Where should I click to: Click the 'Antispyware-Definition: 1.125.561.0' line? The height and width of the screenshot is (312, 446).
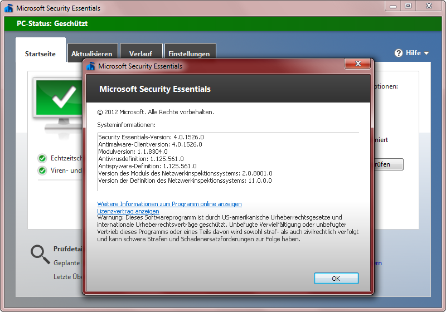pos(147,166)
